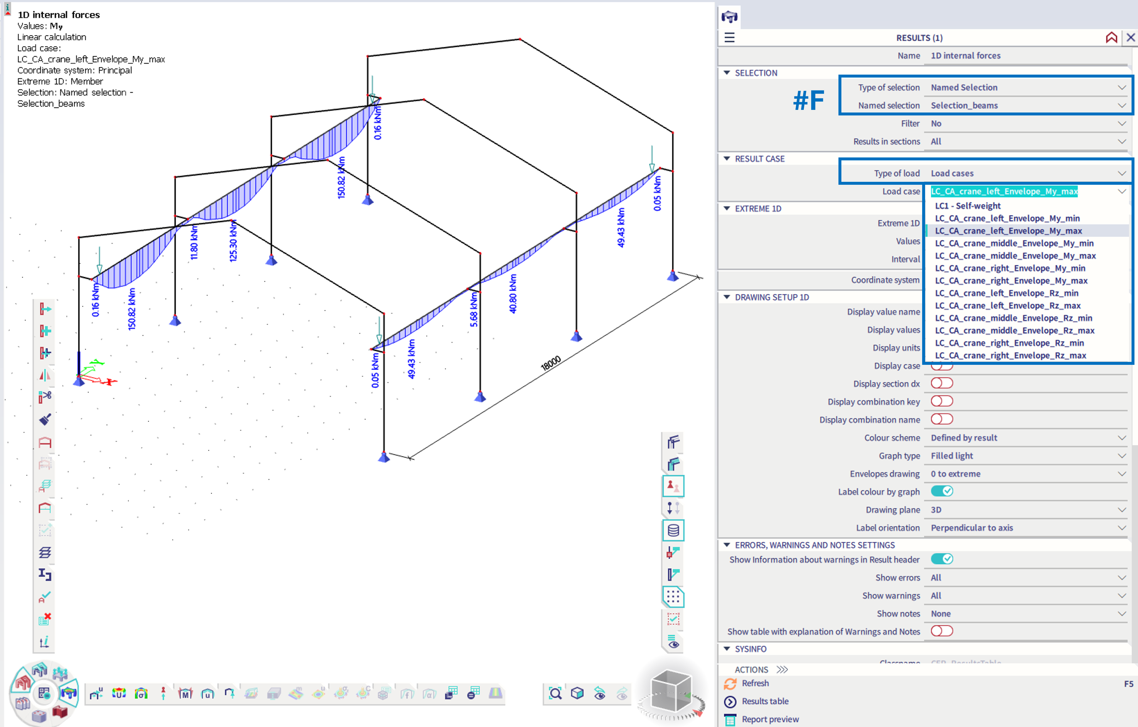The height and width of the screenshot is (727, 1138).
Task: Click the Zoom all magnifier icon
Action: click(555, 694)
